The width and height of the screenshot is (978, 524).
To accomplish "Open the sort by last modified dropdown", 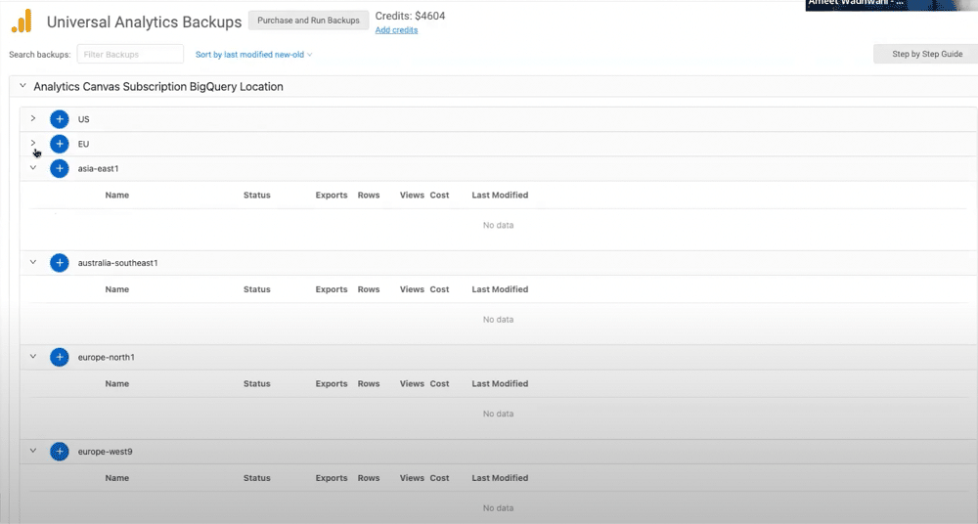I will tap(253, 55).
